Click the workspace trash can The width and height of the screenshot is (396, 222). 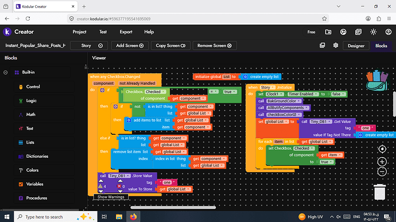pos(379,192)
